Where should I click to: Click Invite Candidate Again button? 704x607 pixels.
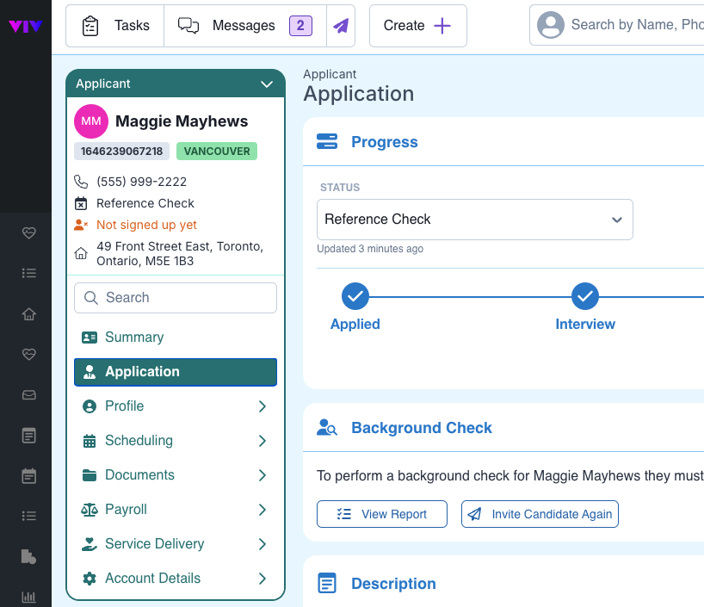point(540,514)
